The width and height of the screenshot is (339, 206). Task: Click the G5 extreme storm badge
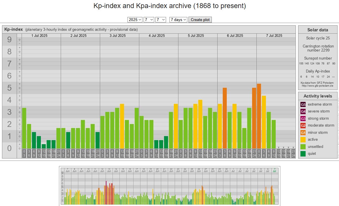click(x=303, y=104)
